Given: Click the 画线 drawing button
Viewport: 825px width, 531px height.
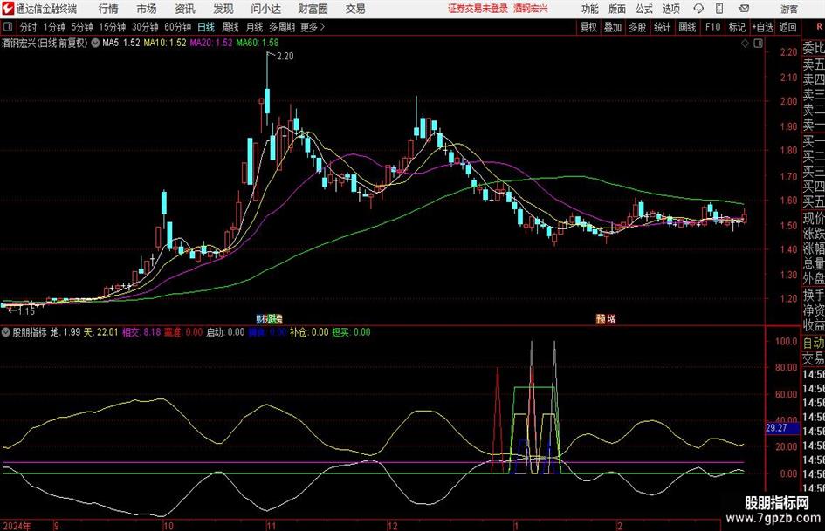Looking at the screenshot, I should pos(688,27).
